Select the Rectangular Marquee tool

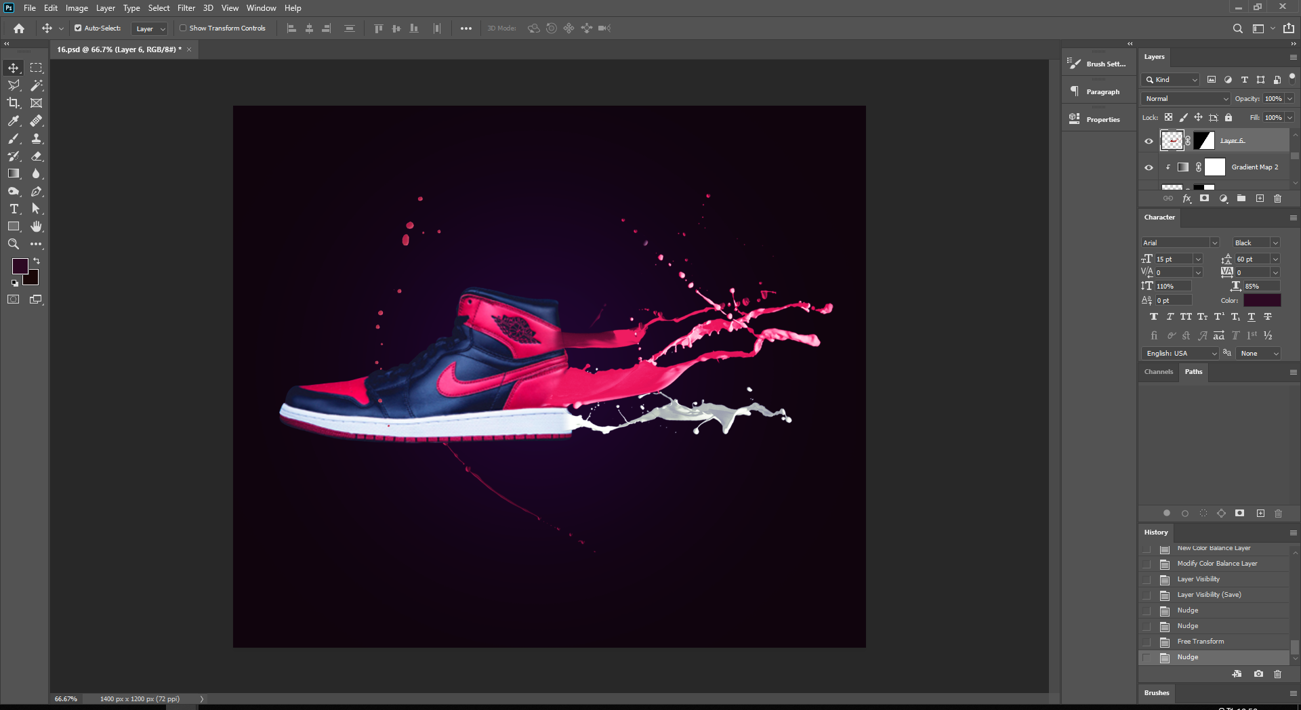pyautogui.click(x=36, y=68)
